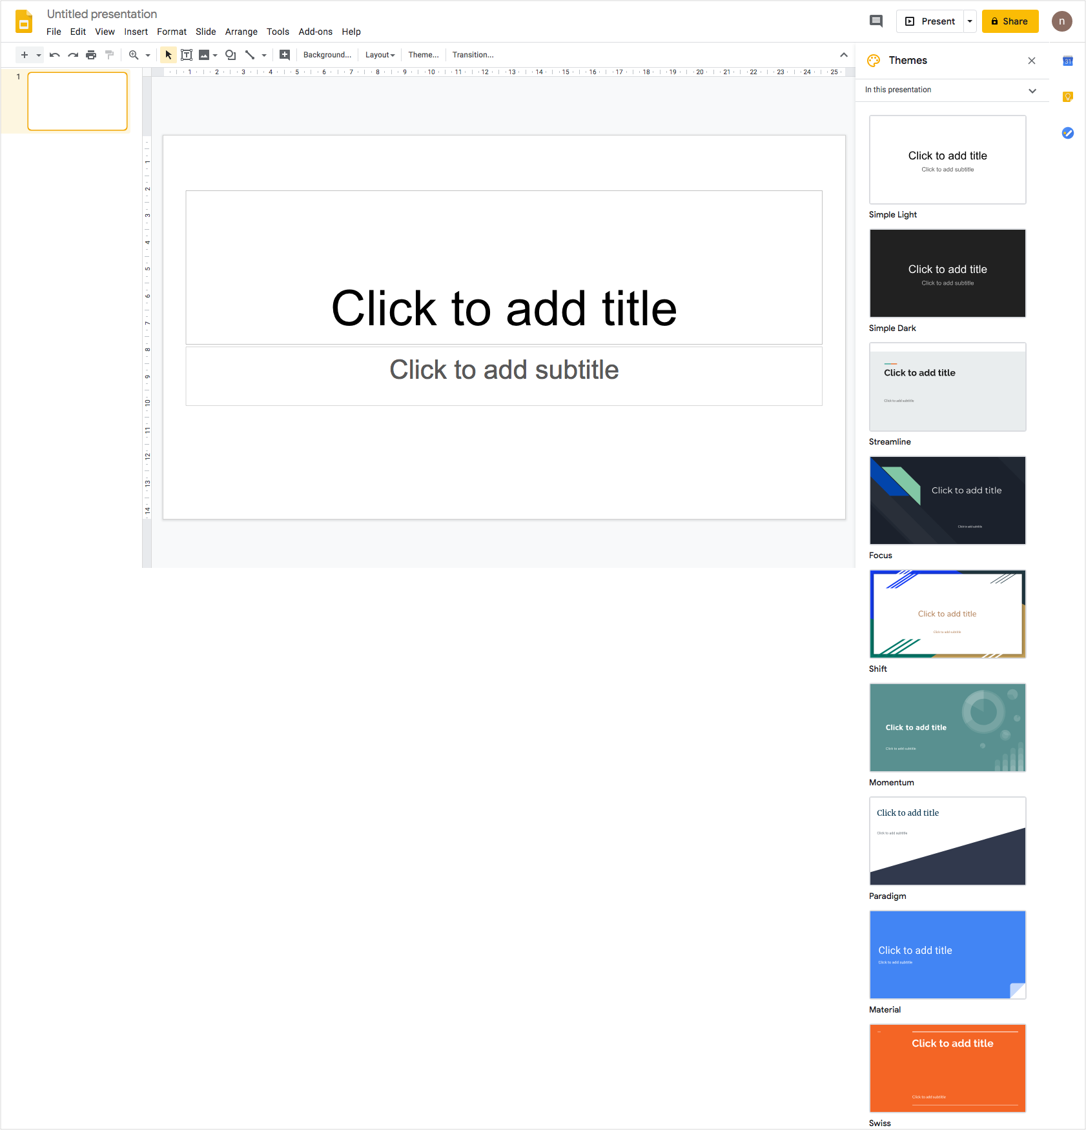This screenshot has height=1130, width=1086.
Task: Select the text box tool
Action: point(187,55)
